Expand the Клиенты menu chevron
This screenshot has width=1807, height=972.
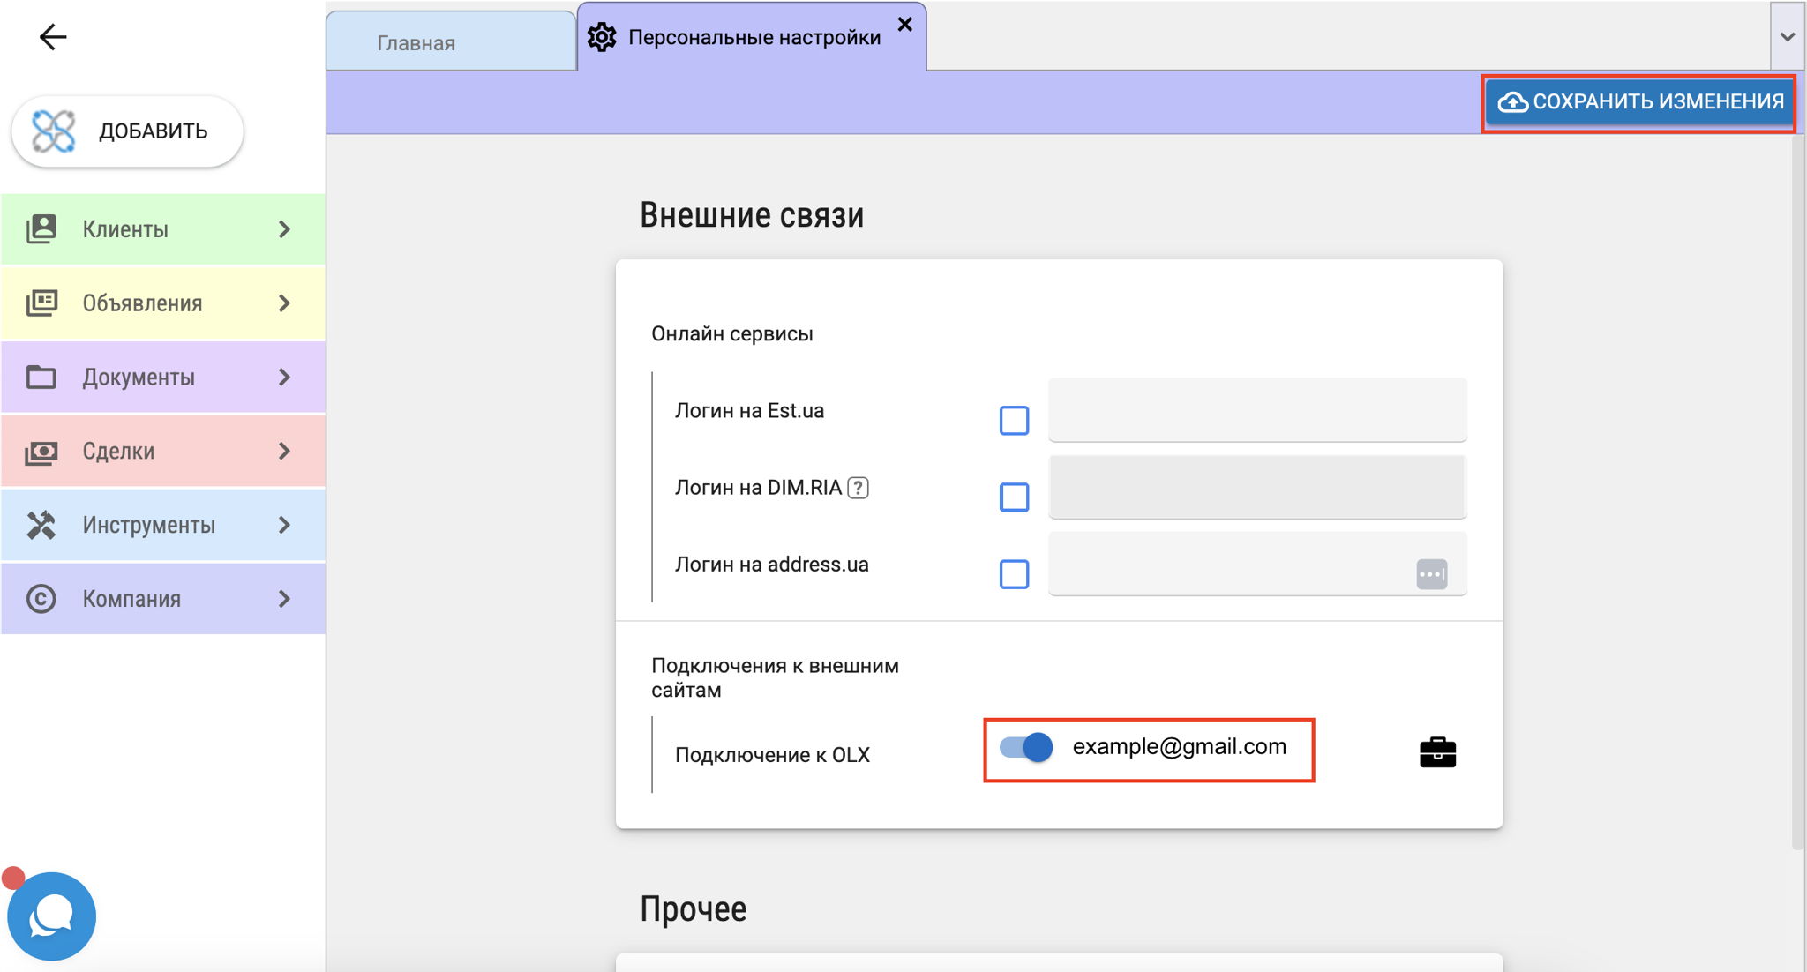point(284,229)
